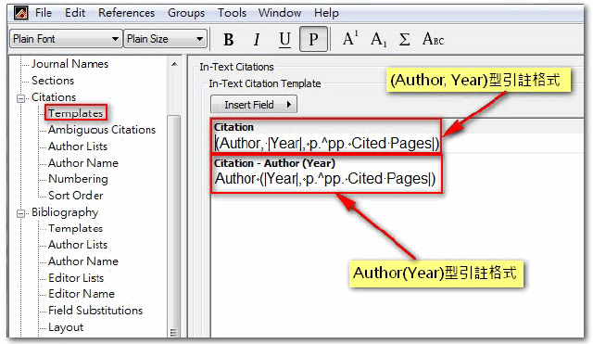Select Templates under Citations

click(x=76, y=113)
